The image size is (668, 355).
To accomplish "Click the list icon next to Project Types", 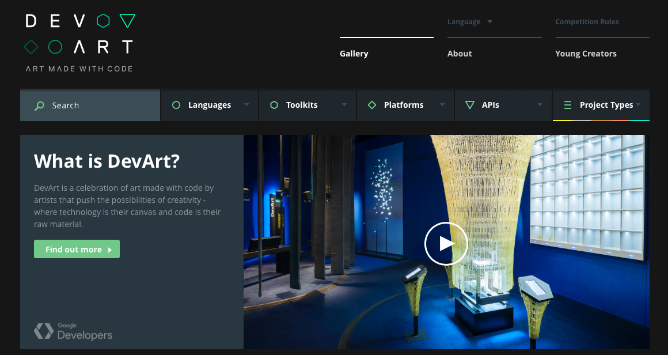I will 567,105.
